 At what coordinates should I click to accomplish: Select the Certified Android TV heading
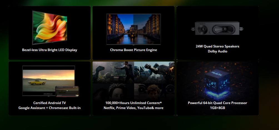coord(49,103)
